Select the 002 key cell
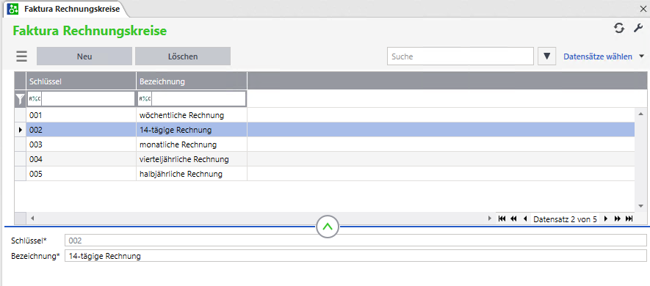 pos(82,130)
